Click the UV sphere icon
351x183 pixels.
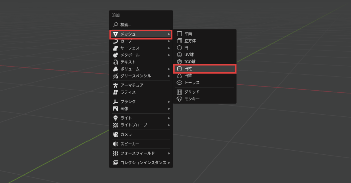pos(179,55)
